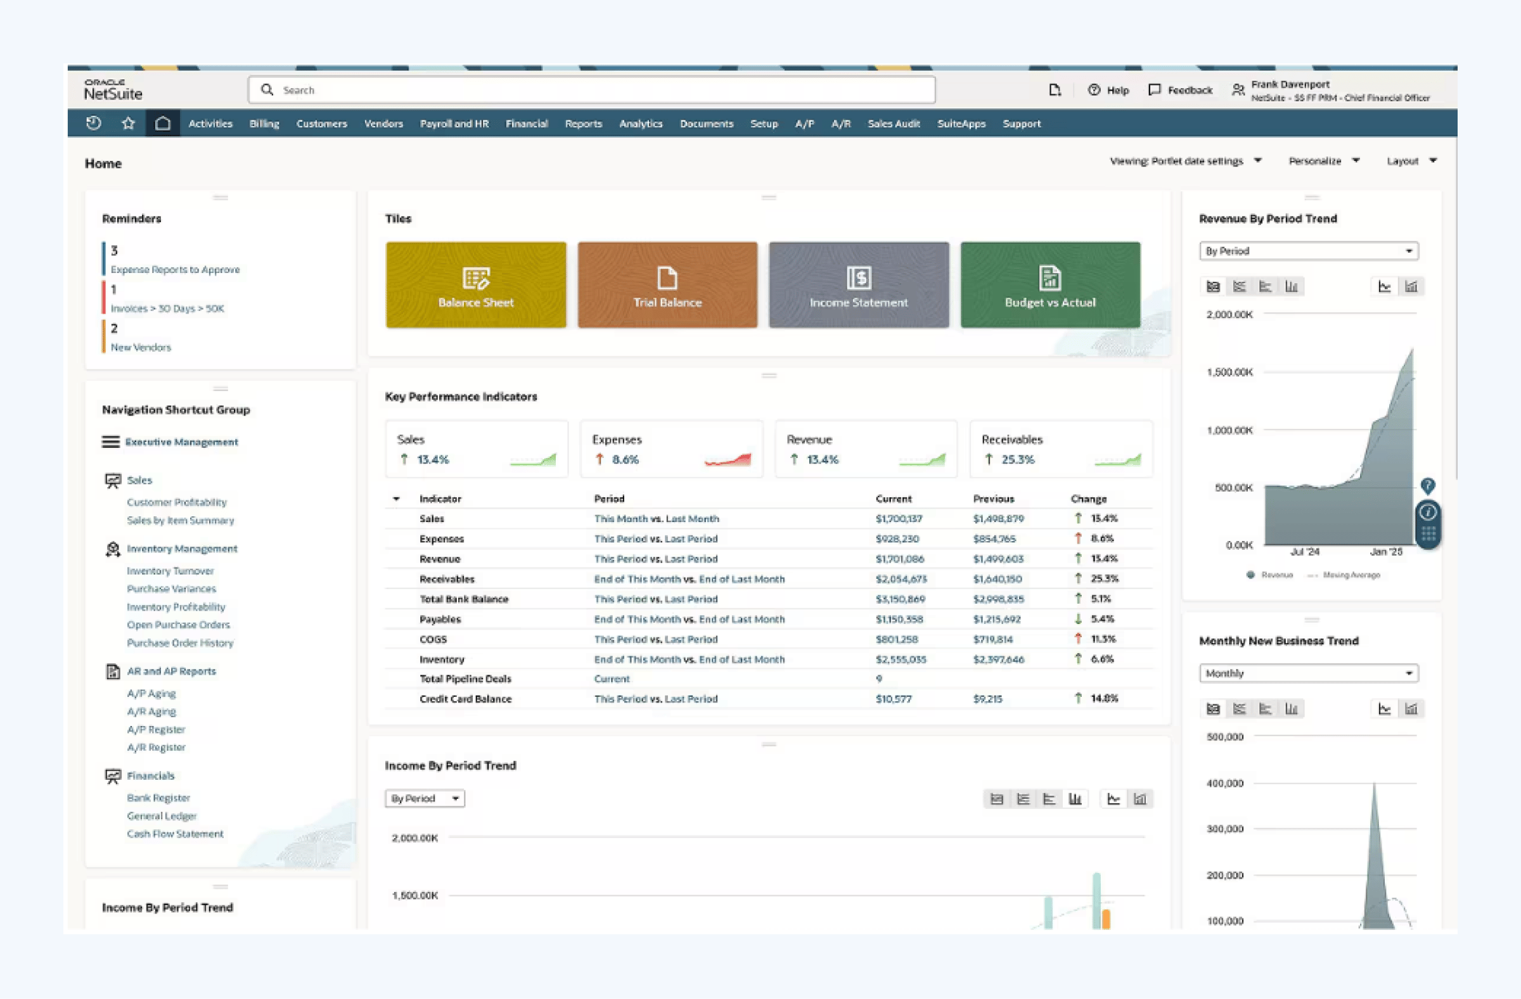
Task: Click inside the Search field
Action: [592, 90]
